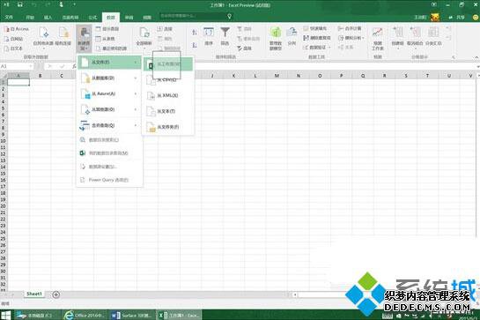This screenshot has height=320, width=480.
Task: Click the New Query (新建查询) button
Action: click(84, 38)
